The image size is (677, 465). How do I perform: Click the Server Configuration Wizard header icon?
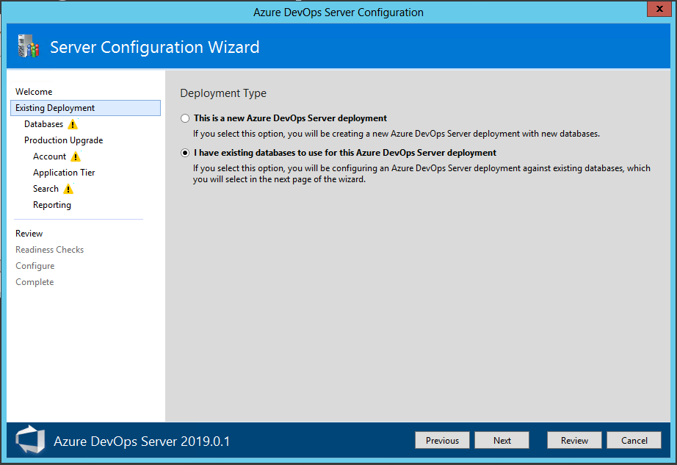pyautogui.click(x=28, y=47)
